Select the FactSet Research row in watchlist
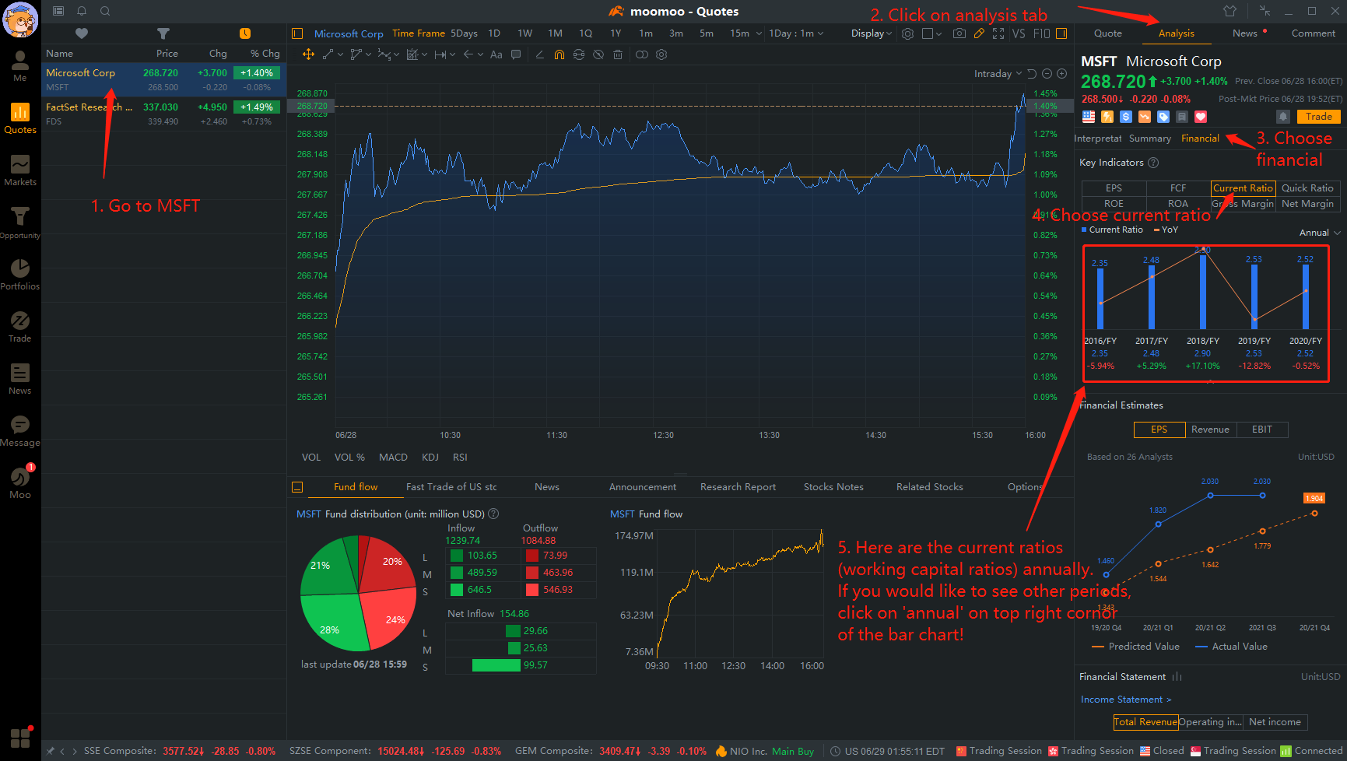The width and height of the screenshot is (1347, 761). pos(163,114)
